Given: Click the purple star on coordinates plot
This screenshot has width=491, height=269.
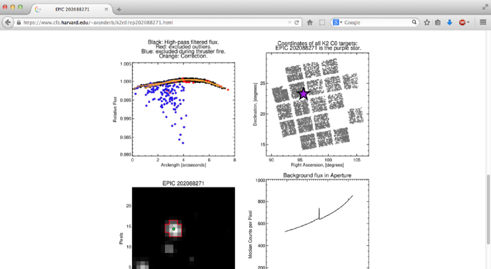Looking at the screenshot, I should (303, 94).
